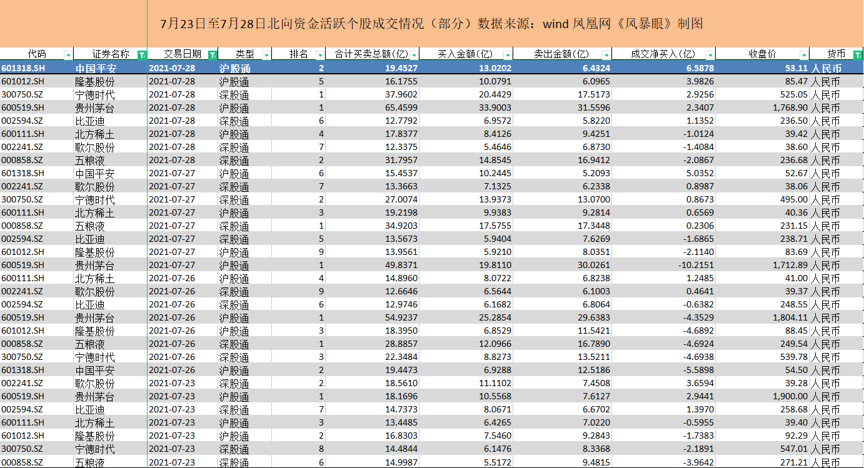Select net buy cell -5.5898

tap(663, 370)
